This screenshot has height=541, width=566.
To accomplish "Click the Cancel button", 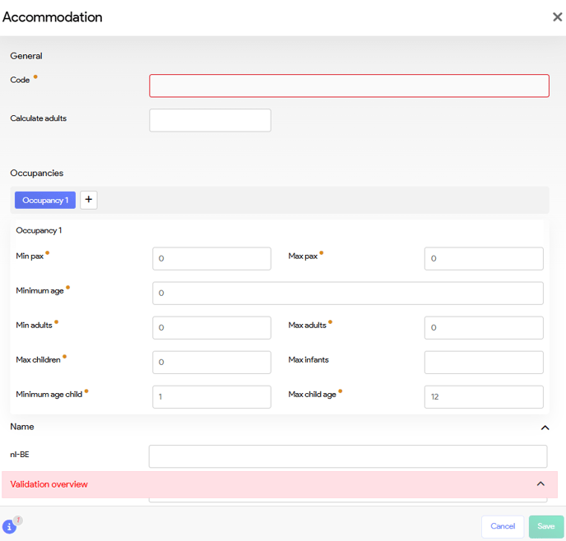I will click(503, 526).
